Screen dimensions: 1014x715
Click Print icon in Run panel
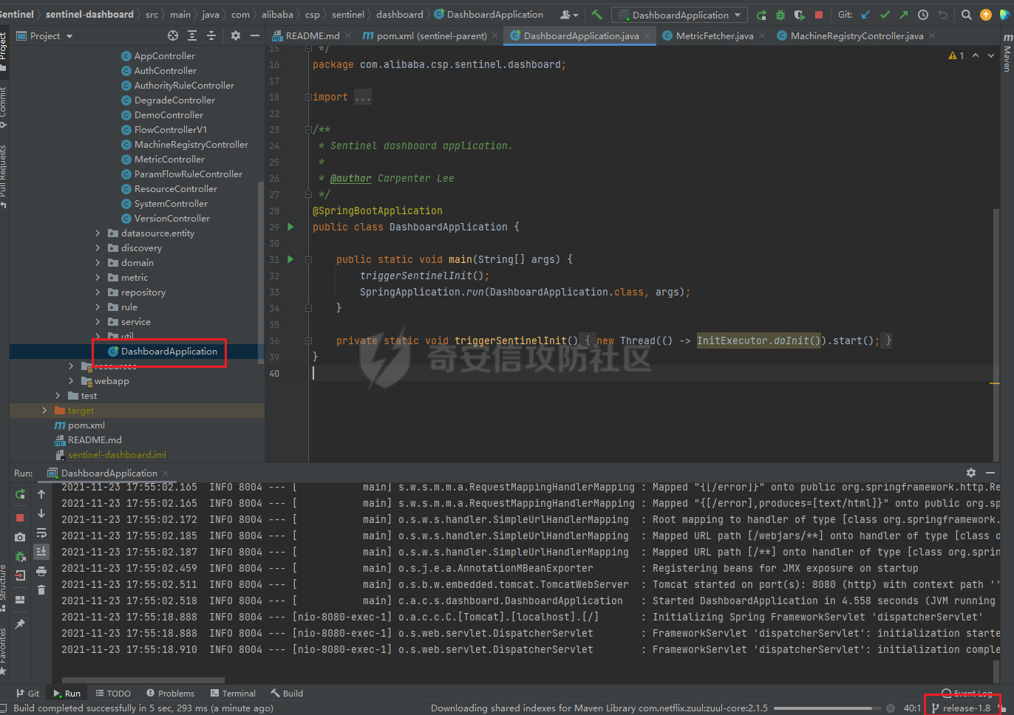tap(41, 571)
